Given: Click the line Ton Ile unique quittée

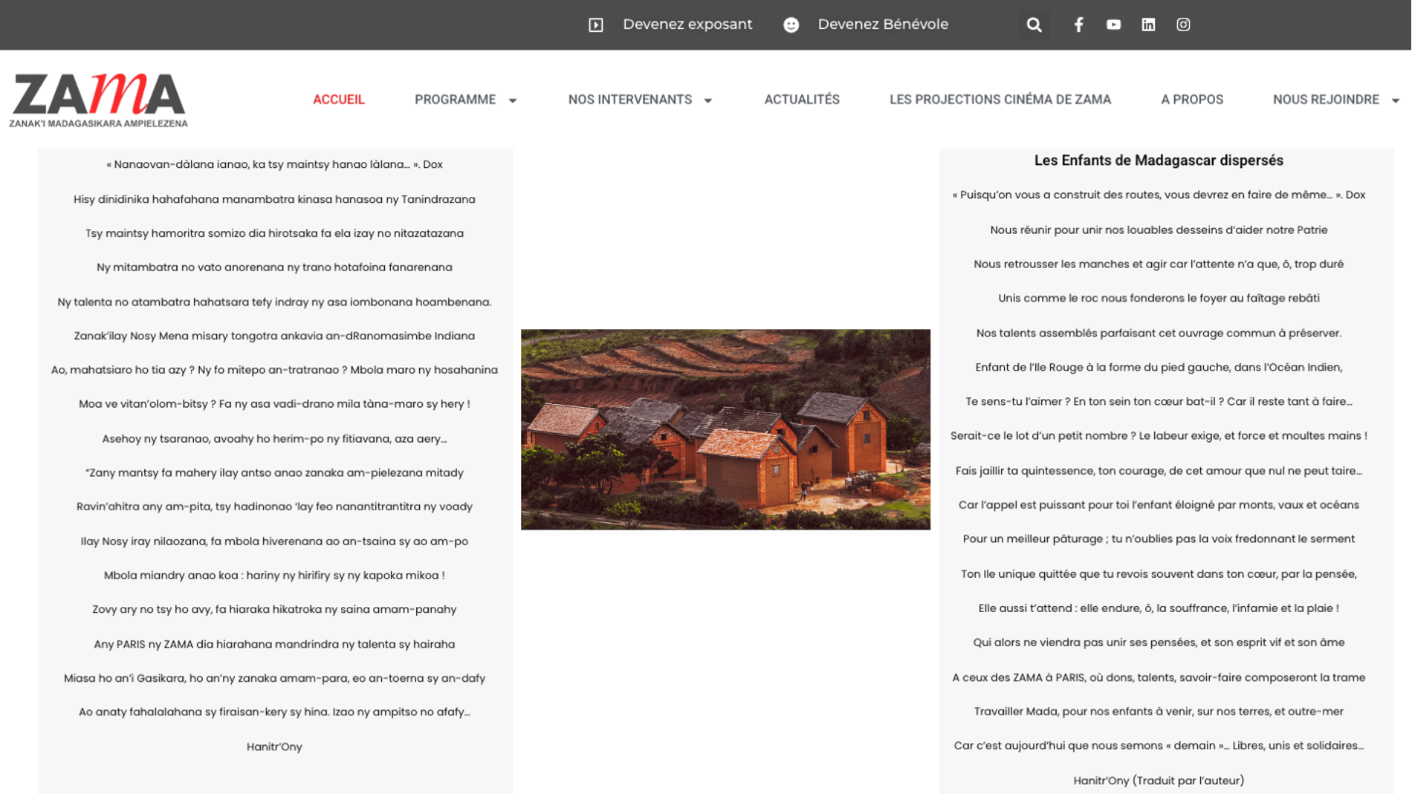Looking at the screenshot, I should coord(1159,574).
